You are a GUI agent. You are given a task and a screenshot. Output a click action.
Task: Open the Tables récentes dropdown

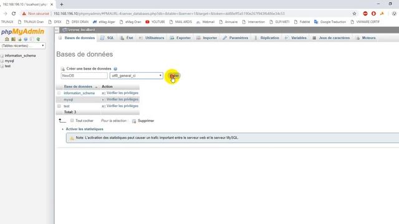click(x=23, y=45)
